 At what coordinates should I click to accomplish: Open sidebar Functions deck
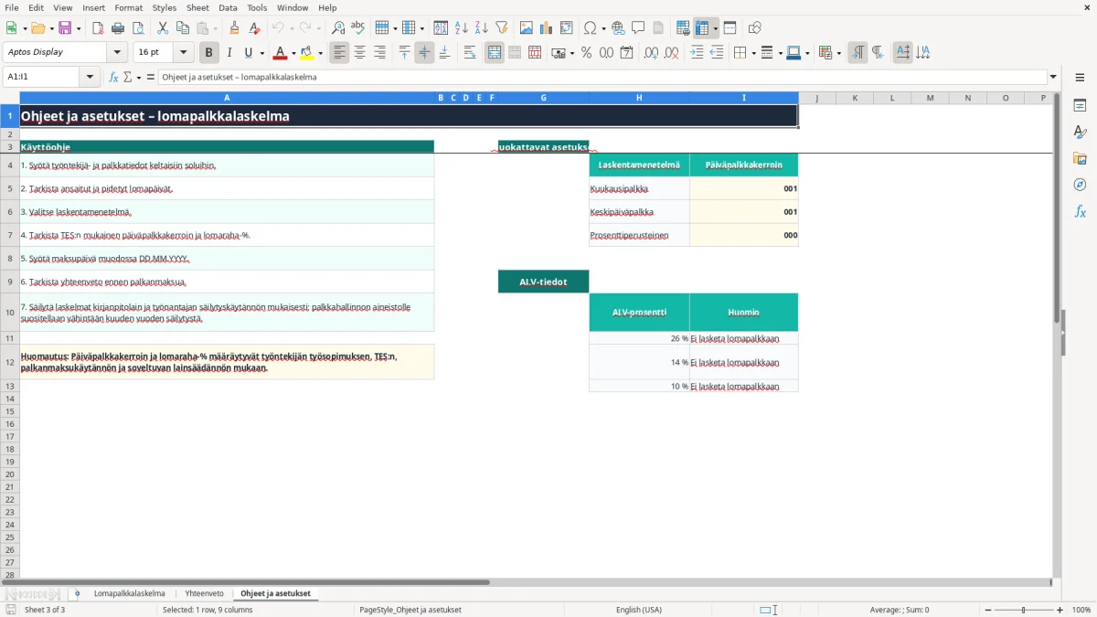click(1080, 211)
